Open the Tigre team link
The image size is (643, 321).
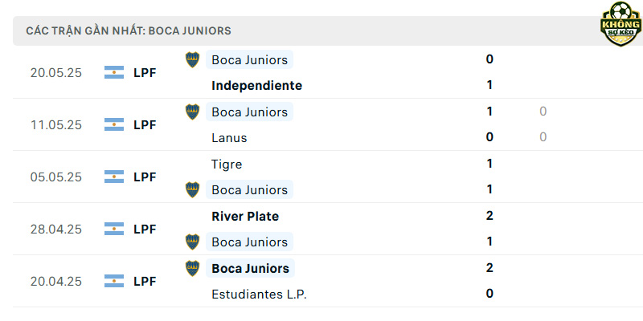(x=227, y=165)
